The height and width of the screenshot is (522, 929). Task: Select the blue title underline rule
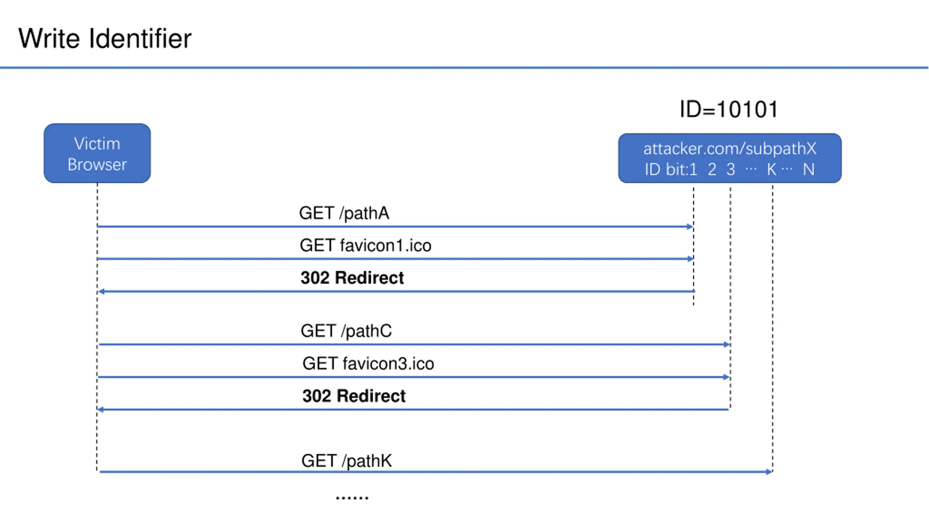(464, 67)
